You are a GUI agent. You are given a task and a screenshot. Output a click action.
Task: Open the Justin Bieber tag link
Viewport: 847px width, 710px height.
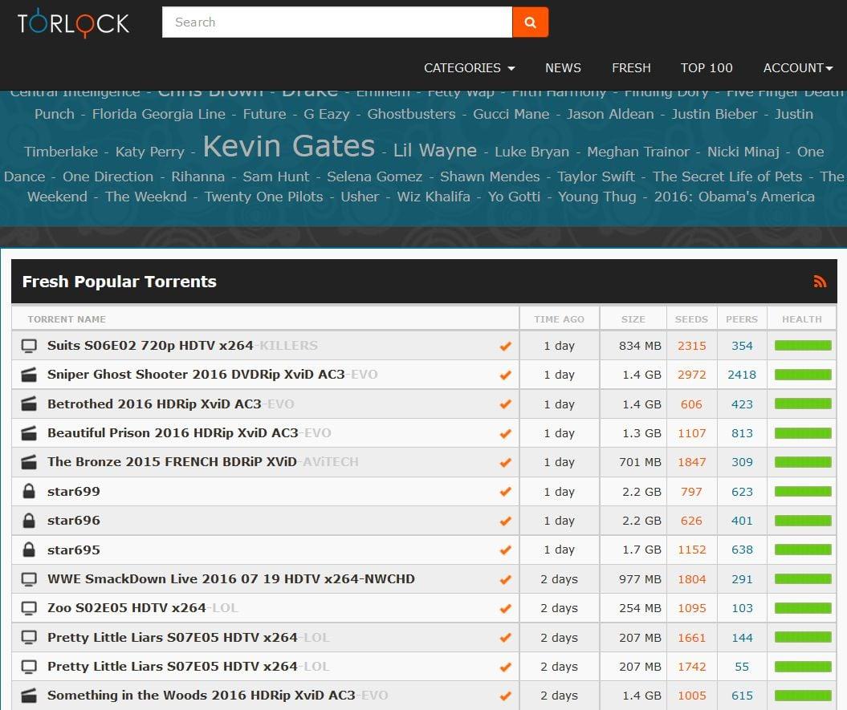[714, 114]
